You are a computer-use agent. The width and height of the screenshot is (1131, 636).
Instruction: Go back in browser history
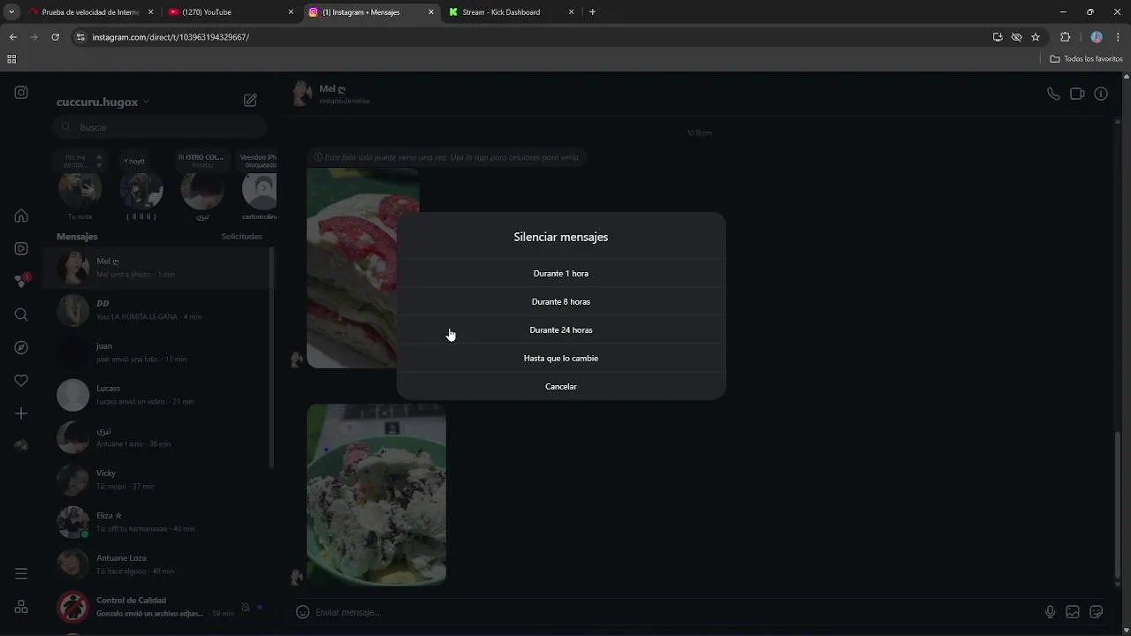[x=12, y=37]
